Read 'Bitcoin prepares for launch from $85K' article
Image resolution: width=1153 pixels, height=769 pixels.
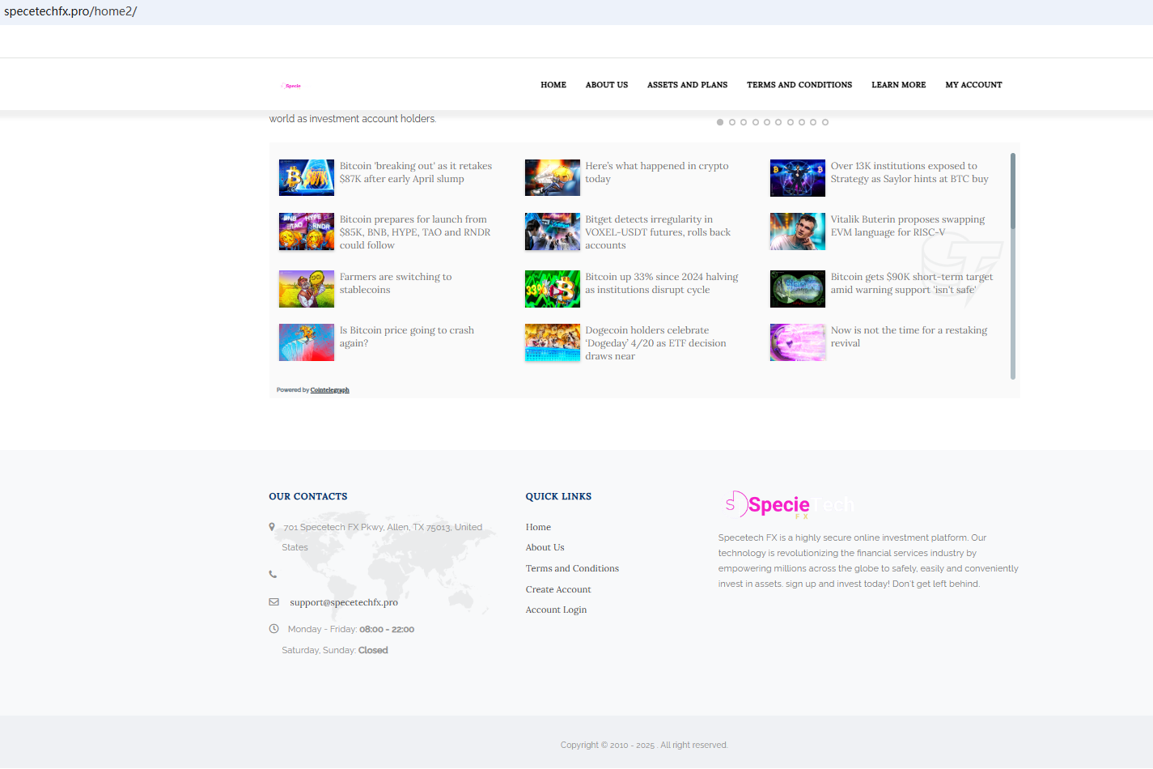click(415, 232)
